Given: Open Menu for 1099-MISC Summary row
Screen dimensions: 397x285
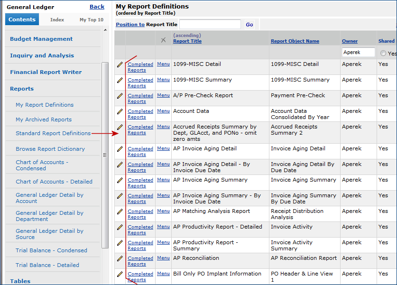Looking at the screenshot, I should click(163, 80).
